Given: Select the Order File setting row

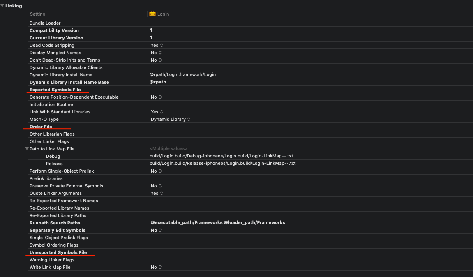Looking at the screenshot, I should (x=41, y=127).
